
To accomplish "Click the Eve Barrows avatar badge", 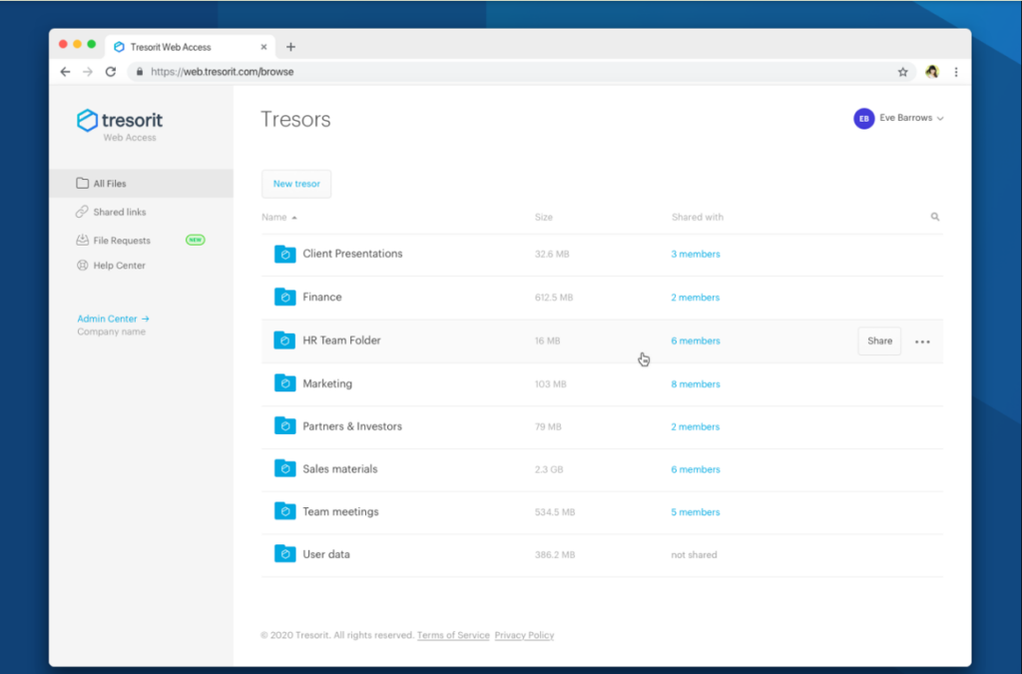I will click(862, 118).
